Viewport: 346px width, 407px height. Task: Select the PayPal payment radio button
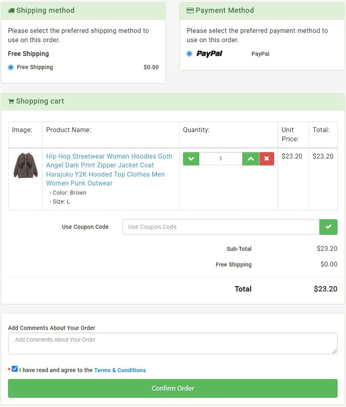pos(189,54)
